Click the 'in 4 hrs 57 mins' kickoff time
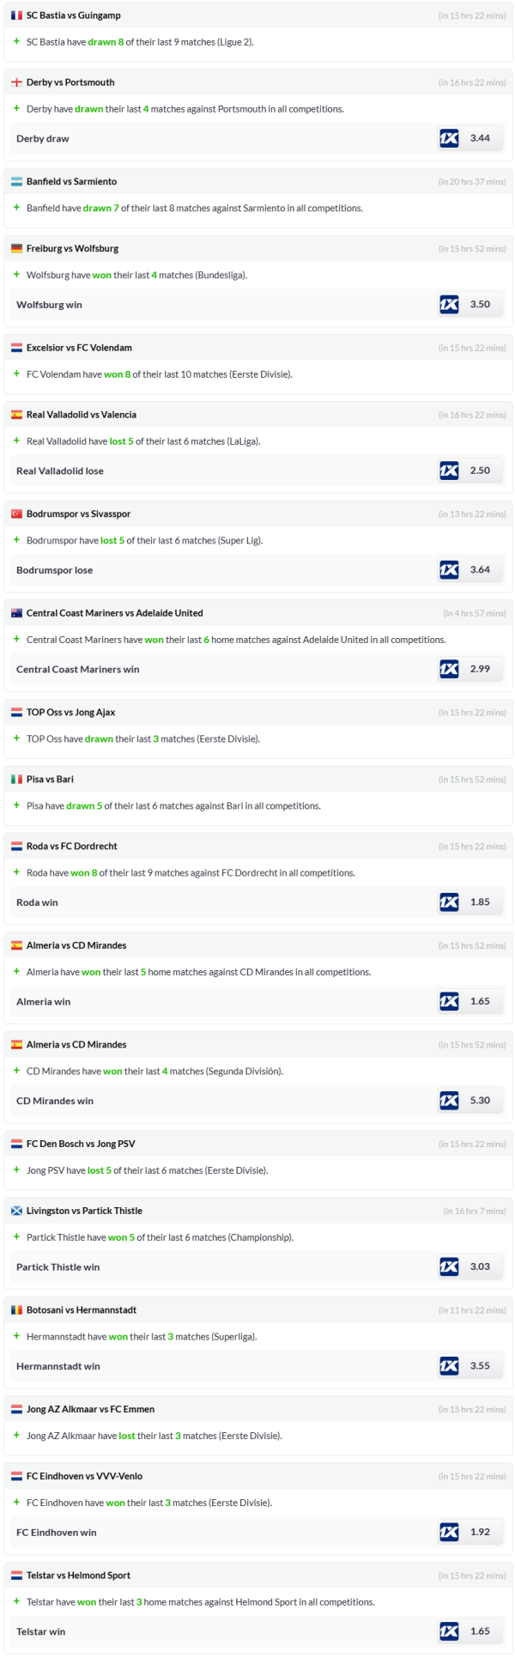The image size is (515, 1658). [x=475, y=614]
